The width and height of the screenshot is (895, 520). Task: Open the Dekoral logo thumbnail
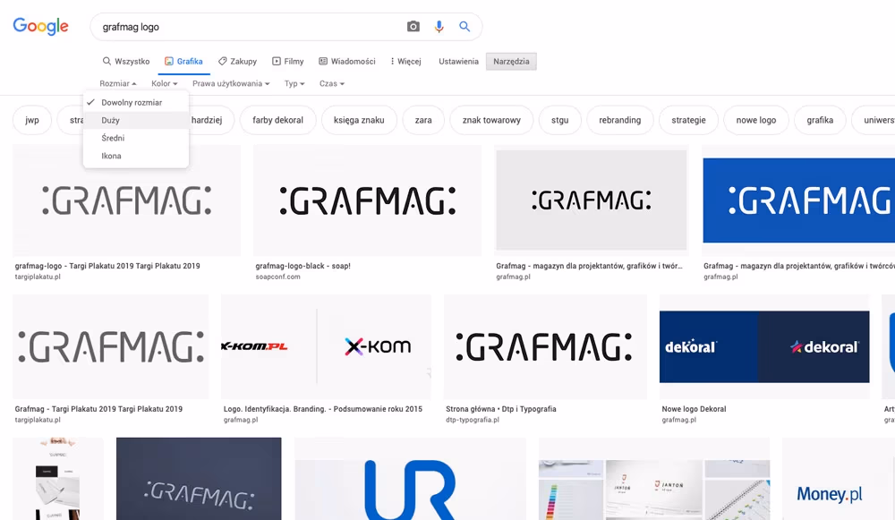click(x=764, y=346)
